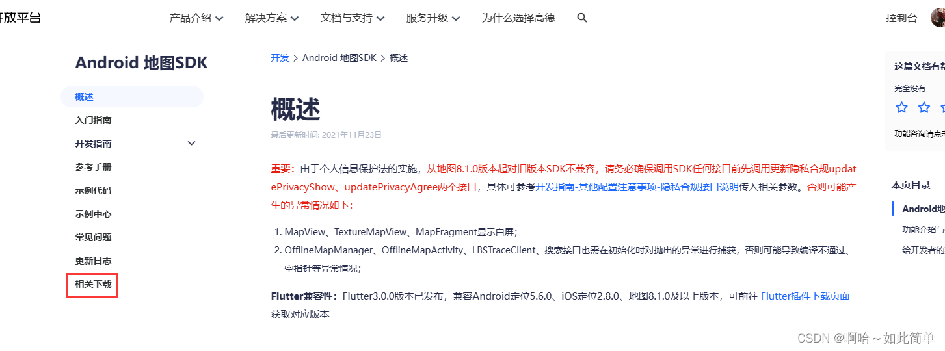Image resolution: width=945 pixels, height=351 pixels.
Task: Click the list item about MapView显示白屏
Action: pyautogui.click(x=401, y=232)
